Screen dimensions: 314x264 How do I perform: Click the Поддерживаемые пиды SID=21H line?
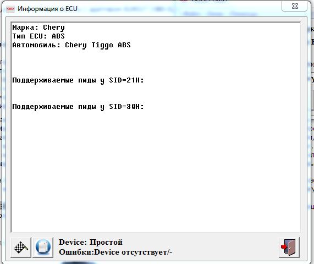coord(78,80)
